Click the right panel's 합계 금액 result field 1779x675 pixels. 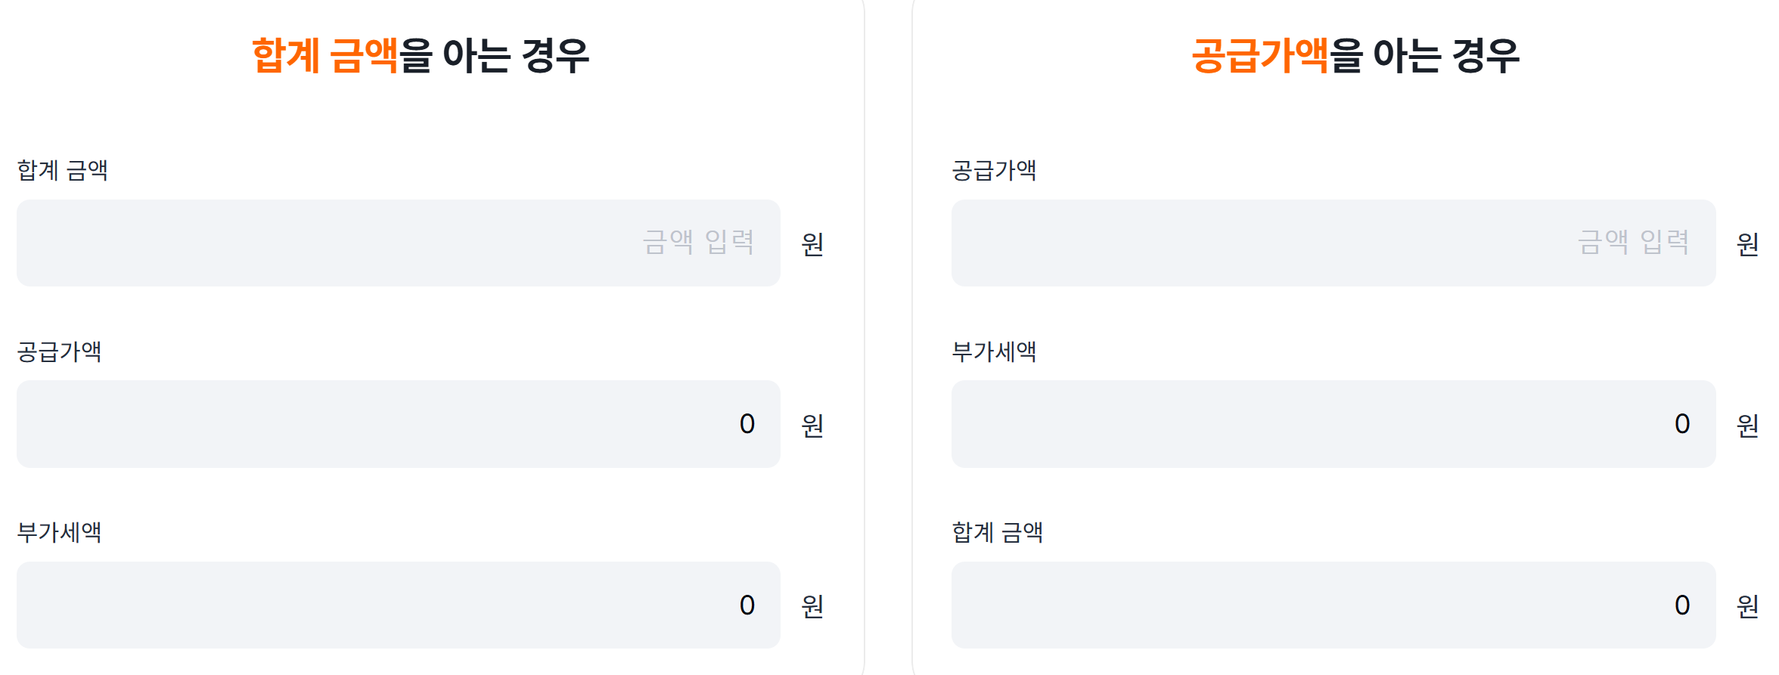(1333, 605)
